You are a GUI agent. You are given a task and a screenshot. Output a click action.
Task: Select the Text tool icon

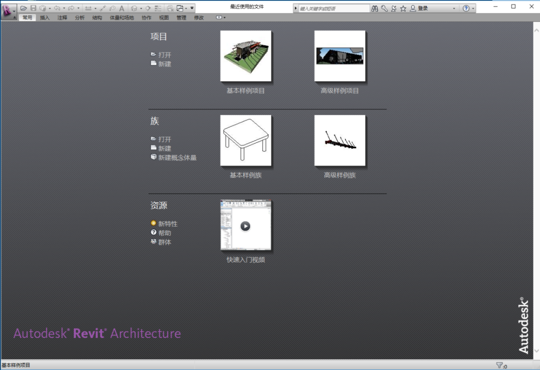[x=121, y=8]
